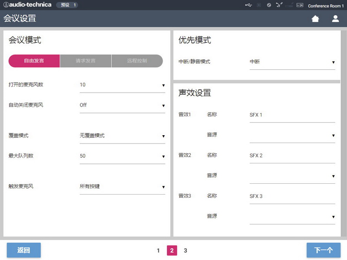
Task: Expand the 打开的麦克风数 dropdown
Action: [122, 85]
